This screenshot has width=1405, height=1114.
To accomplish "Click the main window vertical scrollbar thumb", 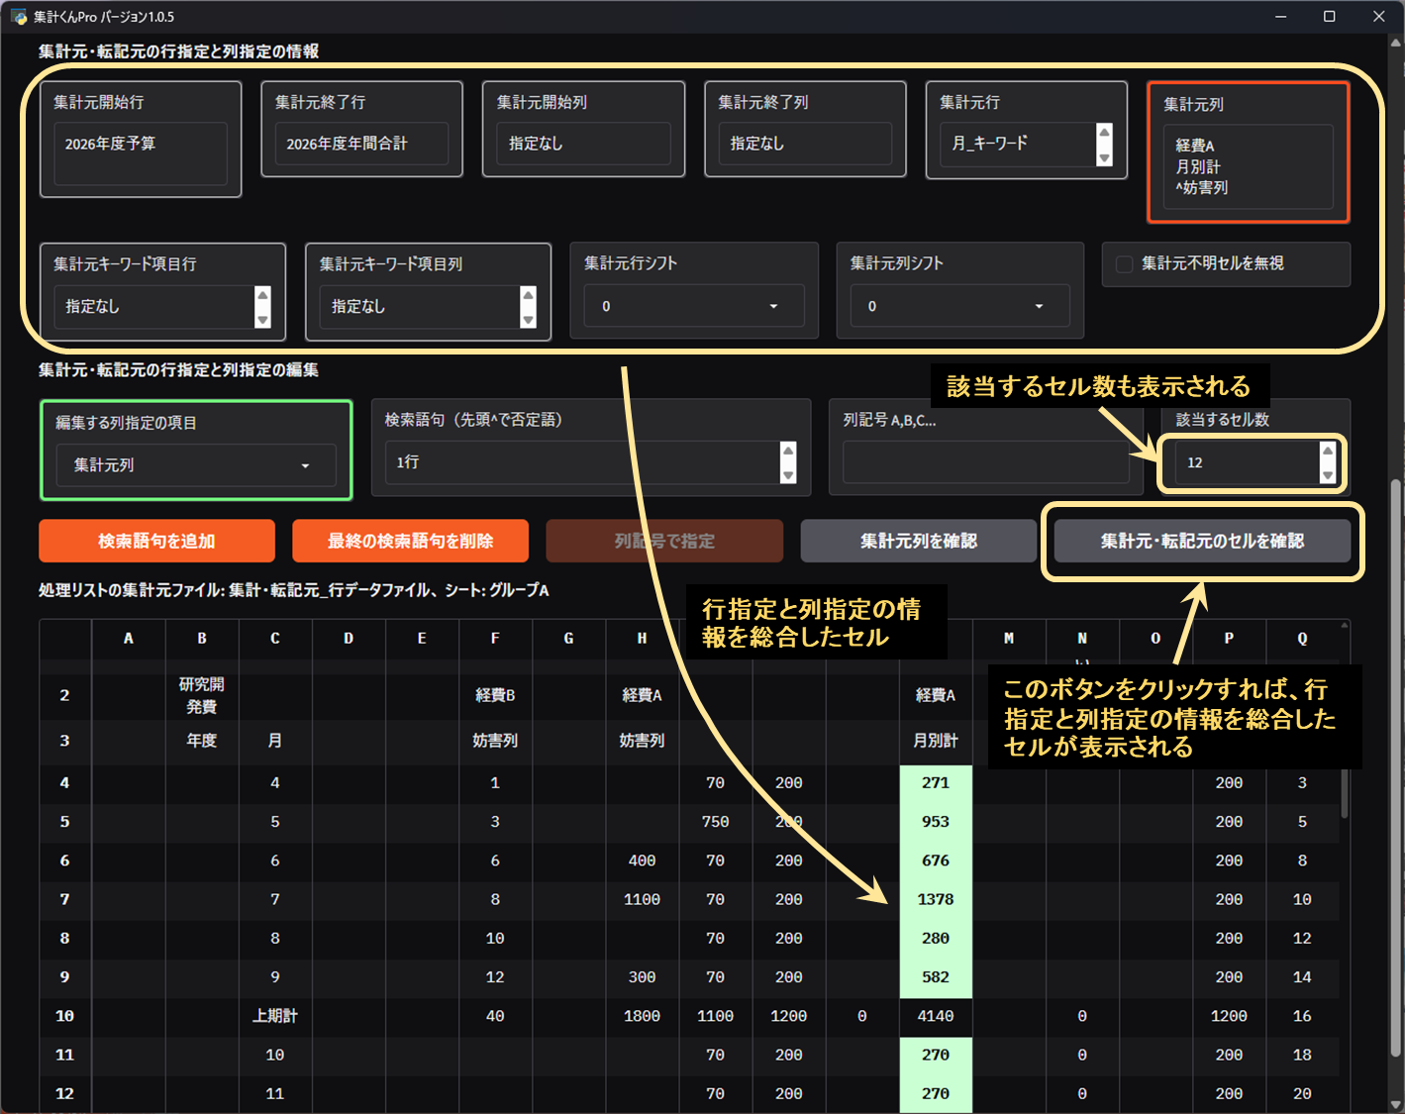I will (x=1396, y=767).
